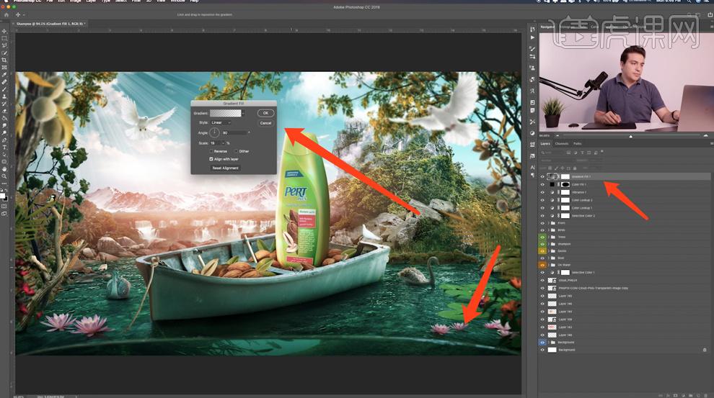Select the Brush tool
The height and width of the screenshot is (398, 714).
(5, 89)
